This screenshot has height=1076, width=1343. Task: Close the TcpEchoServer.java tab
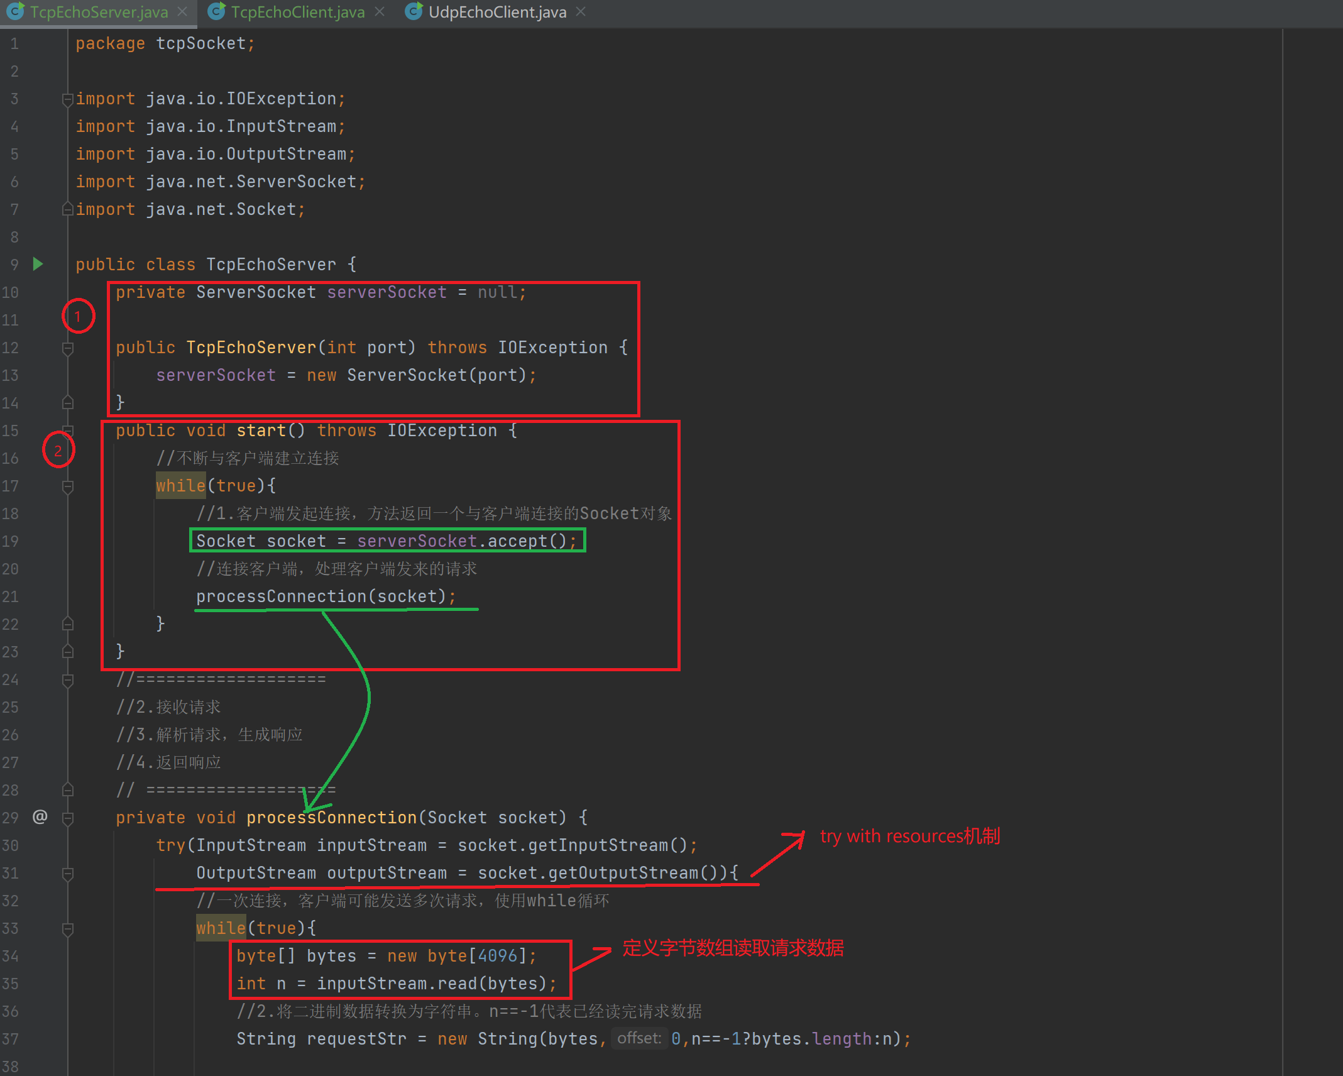(x=182, y=11)
